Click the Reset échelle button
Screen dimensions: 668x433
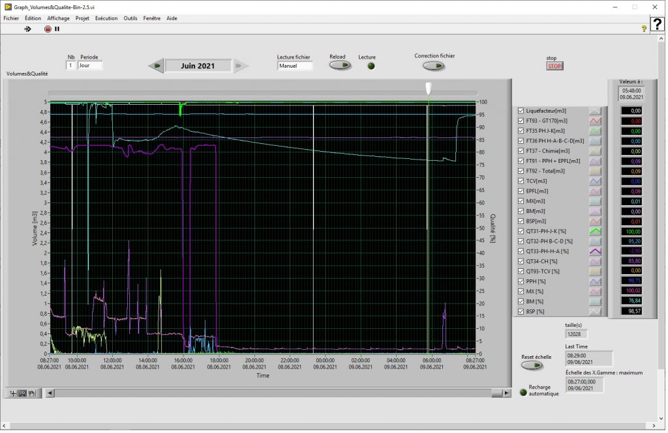[532, 366]
